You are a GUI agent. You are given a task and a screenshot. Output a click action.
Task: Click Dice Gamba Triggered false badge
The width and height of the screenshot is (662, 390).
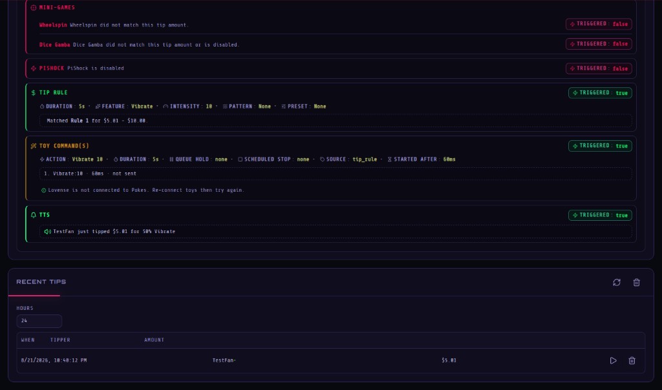tap(599, 44)
